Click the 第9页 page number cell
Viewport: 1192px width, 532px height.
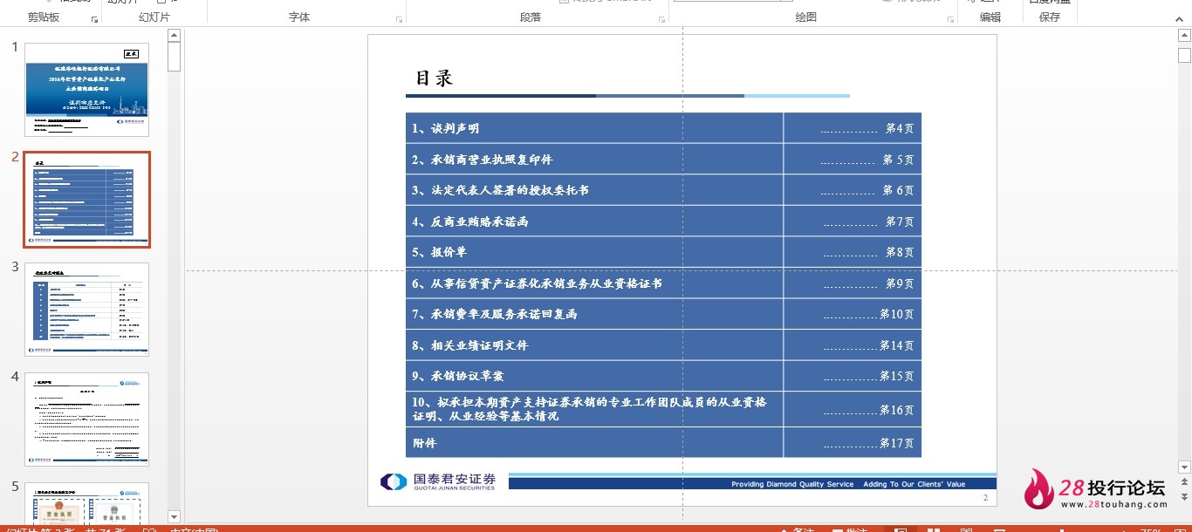[853, 283]
